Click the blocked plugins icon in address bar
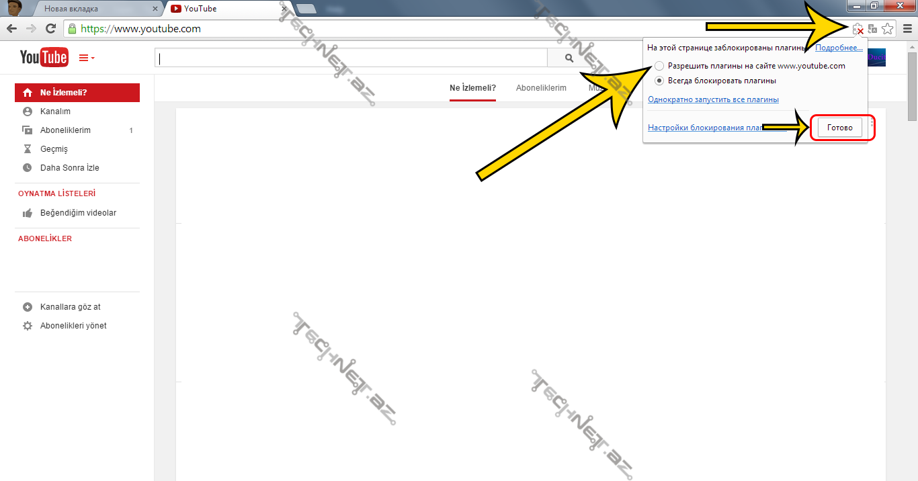The image size is (918, 481). pos(858,29)
